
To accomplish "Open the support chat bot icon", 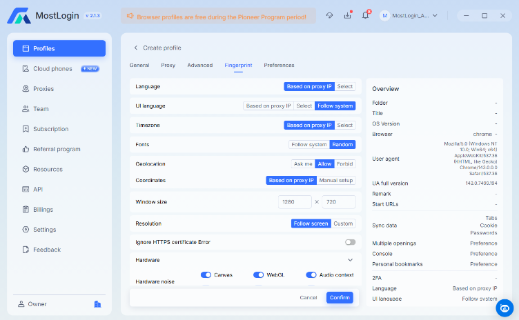I will (x=505, y=308).
